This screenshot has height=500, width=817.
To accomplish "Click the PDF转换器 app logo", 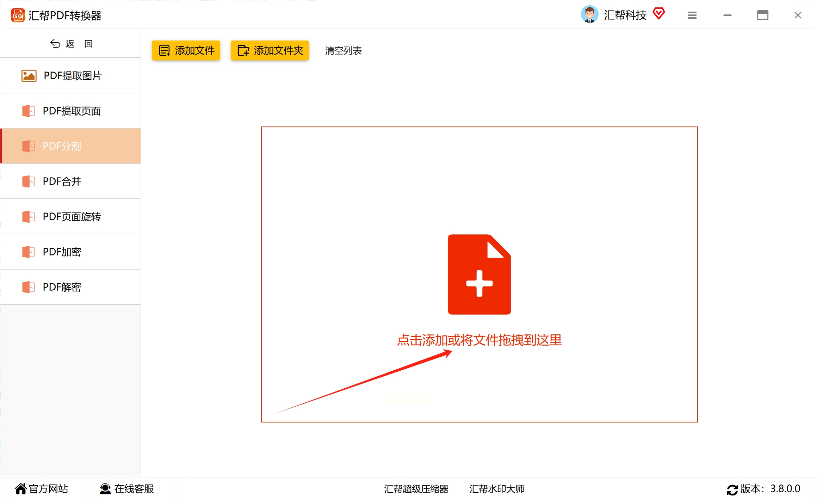I will [18, 16].
